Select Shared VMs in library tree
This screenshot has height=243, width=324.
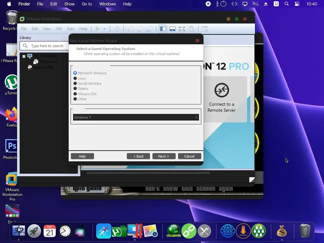[x=41, y=67]
